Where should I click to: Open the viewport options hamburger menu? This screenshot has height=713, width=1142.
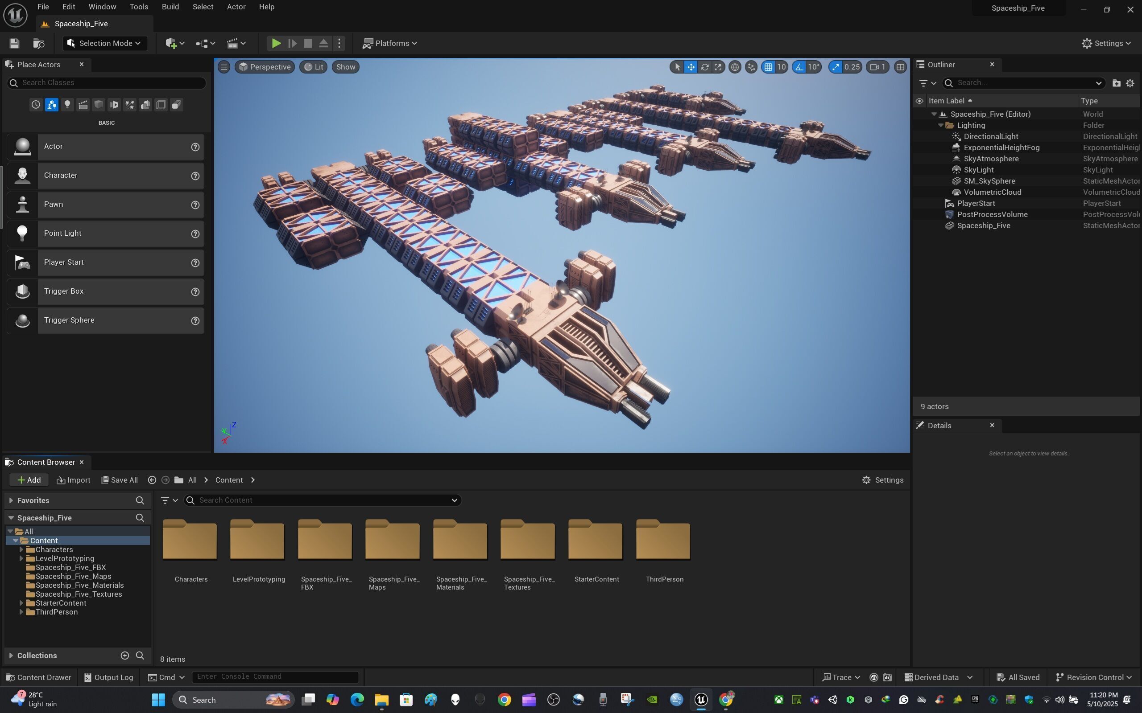[x=224, y=67]
